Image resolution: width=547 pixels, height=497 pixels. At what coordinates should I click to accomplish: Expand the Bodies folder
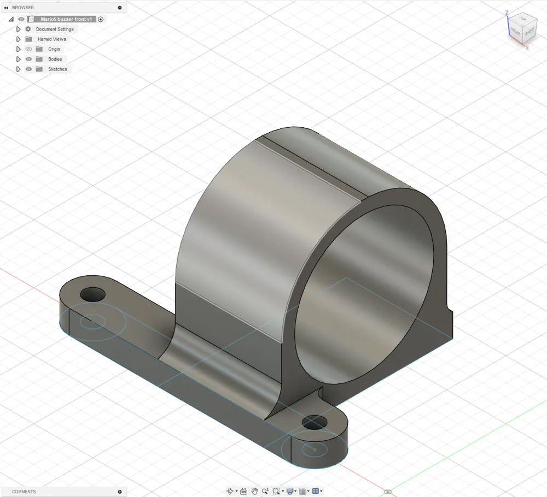tap(19, 59)
